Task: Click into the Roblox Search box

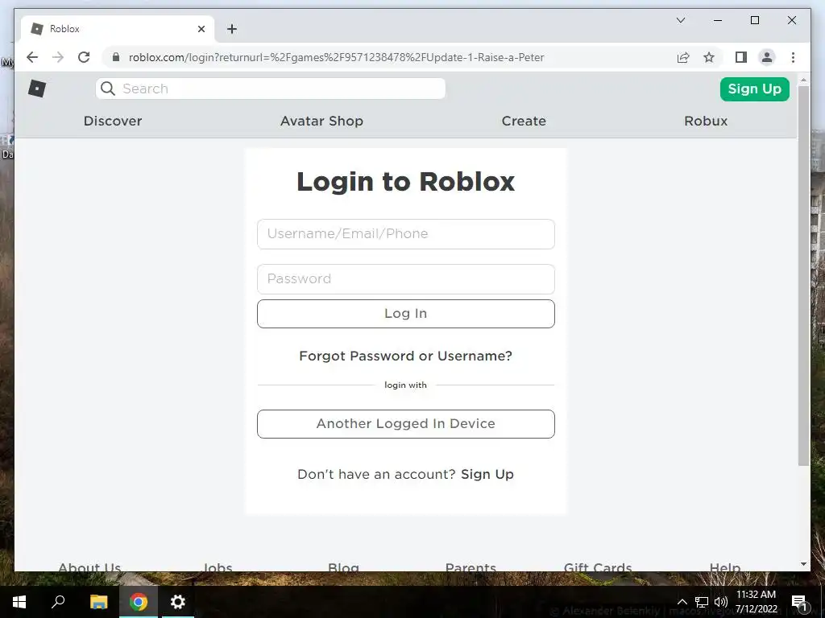Action: point(271,89)
